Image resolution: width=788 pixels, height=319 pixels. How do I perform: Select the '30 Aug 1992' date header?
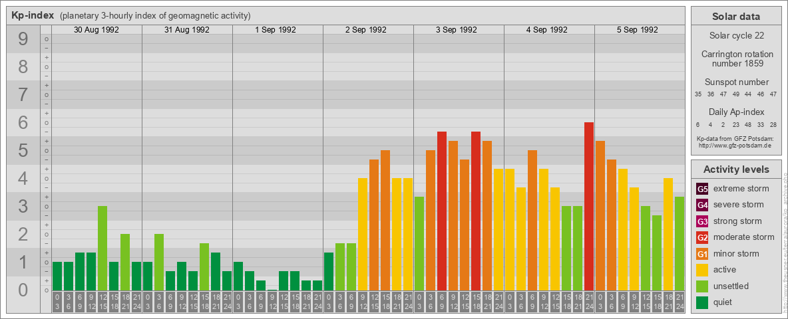(97, 30)
